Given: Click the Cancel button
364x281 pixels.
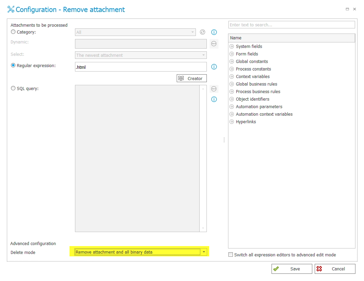Looking at the screenshot, I should pos(335,269).
